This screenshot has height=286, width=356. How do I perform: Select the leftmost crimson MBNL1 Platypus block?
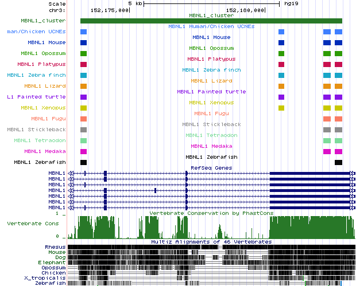pyautogui.click(x=84, y=65)
